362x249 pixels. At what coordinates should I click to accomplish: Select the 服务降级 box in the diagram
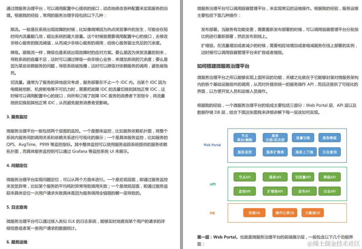tap(329, 138)
